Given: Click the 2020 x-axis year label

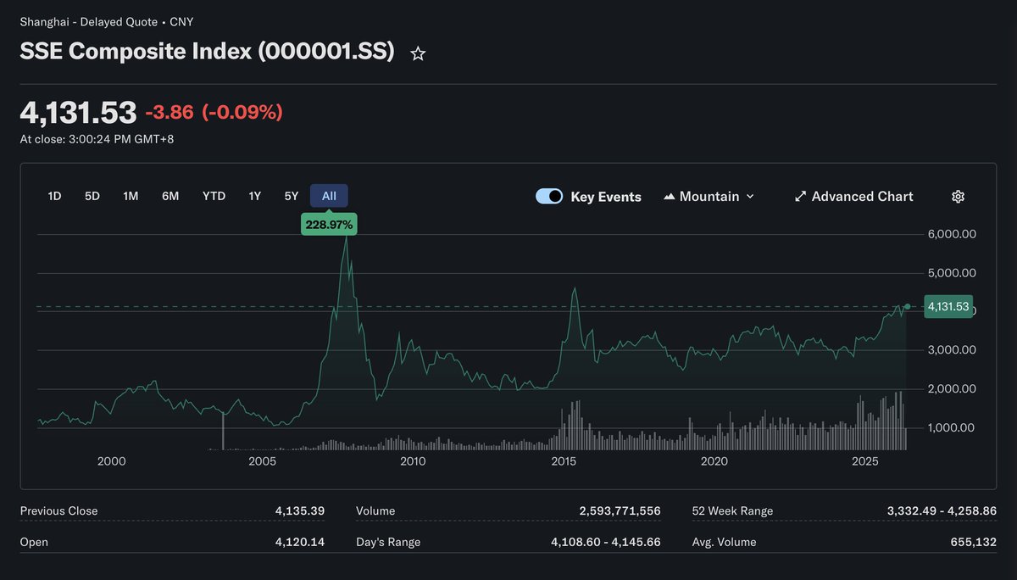Looking at the screenshot, I should coord(714,461).
